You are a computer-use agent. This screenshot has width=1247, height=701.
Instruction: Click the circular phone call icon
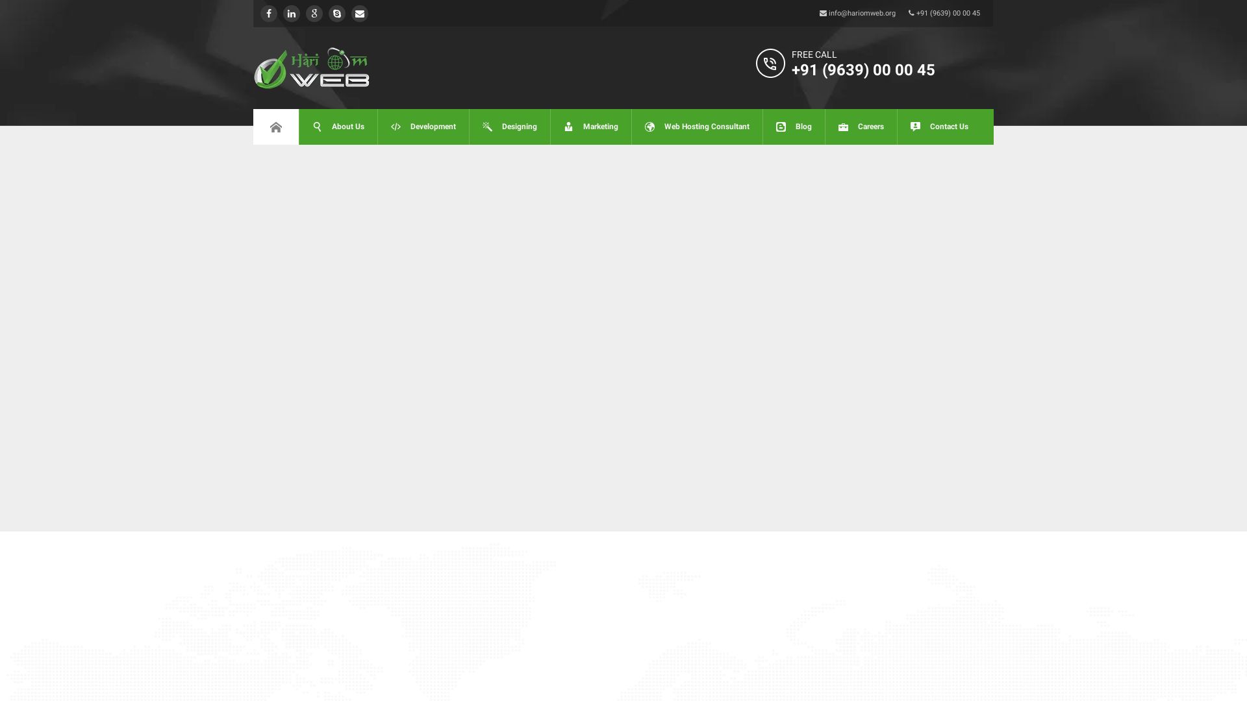(770, 64)
